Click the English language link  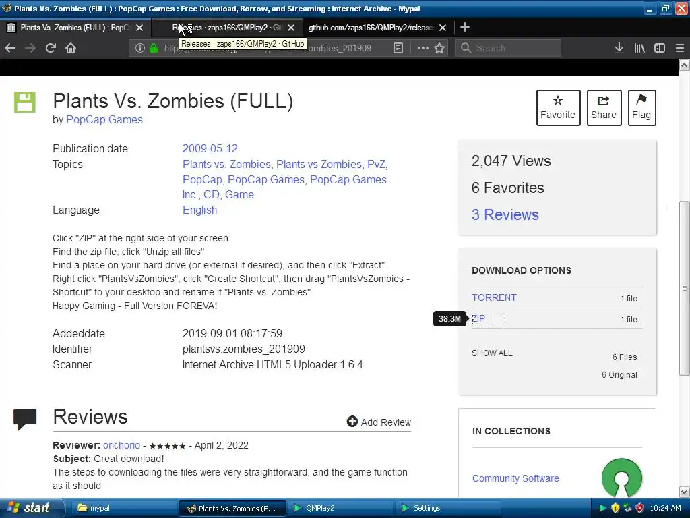pyautogui.click(x=199, y=210)
